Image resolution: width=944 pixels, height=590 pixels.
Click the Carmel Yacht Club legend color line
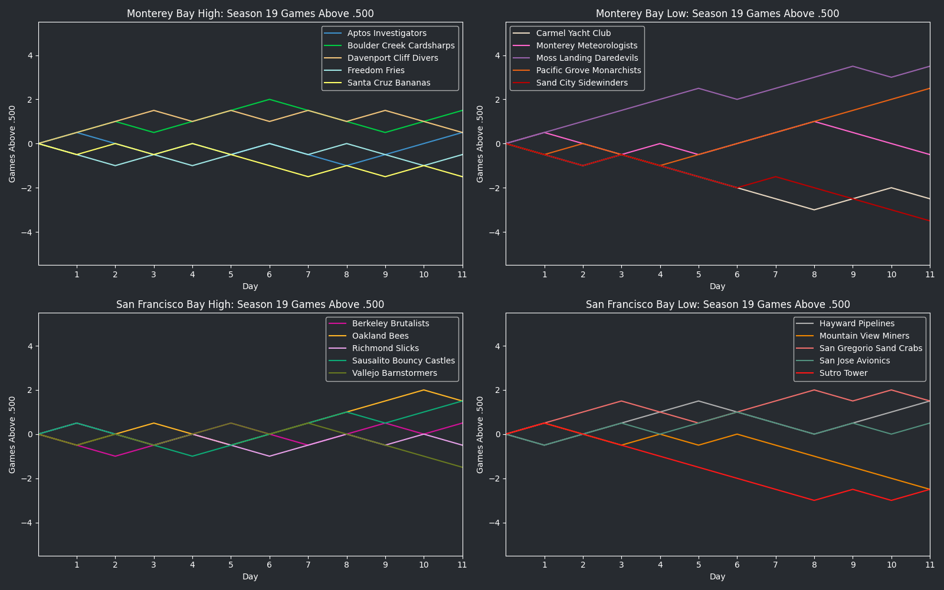(522, 34)
